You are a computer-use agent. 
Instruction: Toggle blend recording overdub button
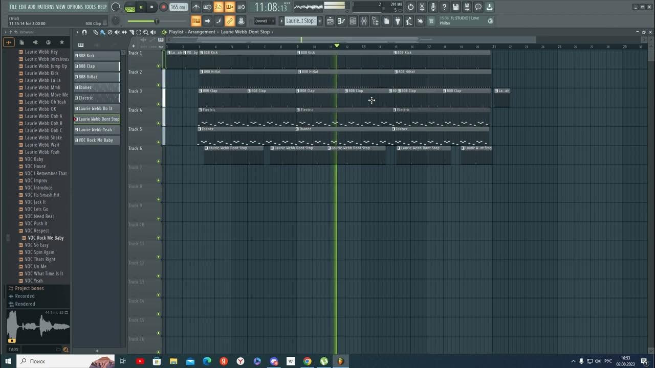click(x=230, y=7)
